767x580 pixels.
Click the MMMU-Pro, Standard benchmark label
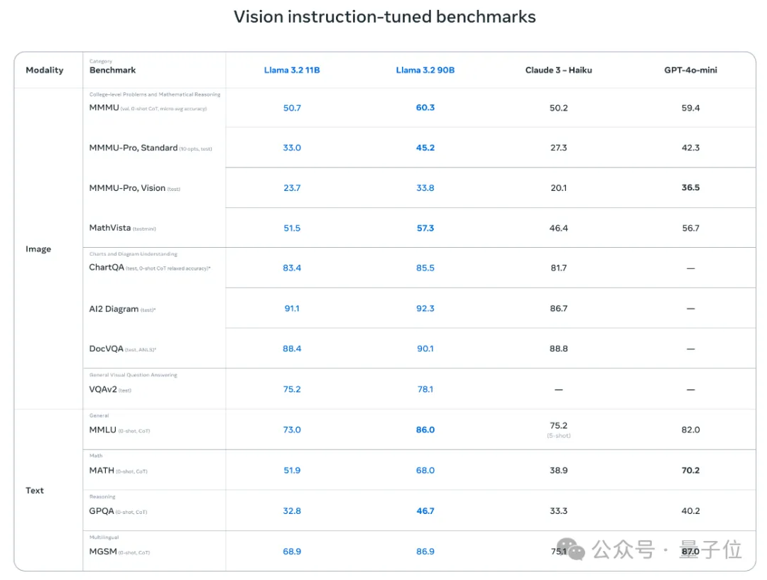point(133,148)
